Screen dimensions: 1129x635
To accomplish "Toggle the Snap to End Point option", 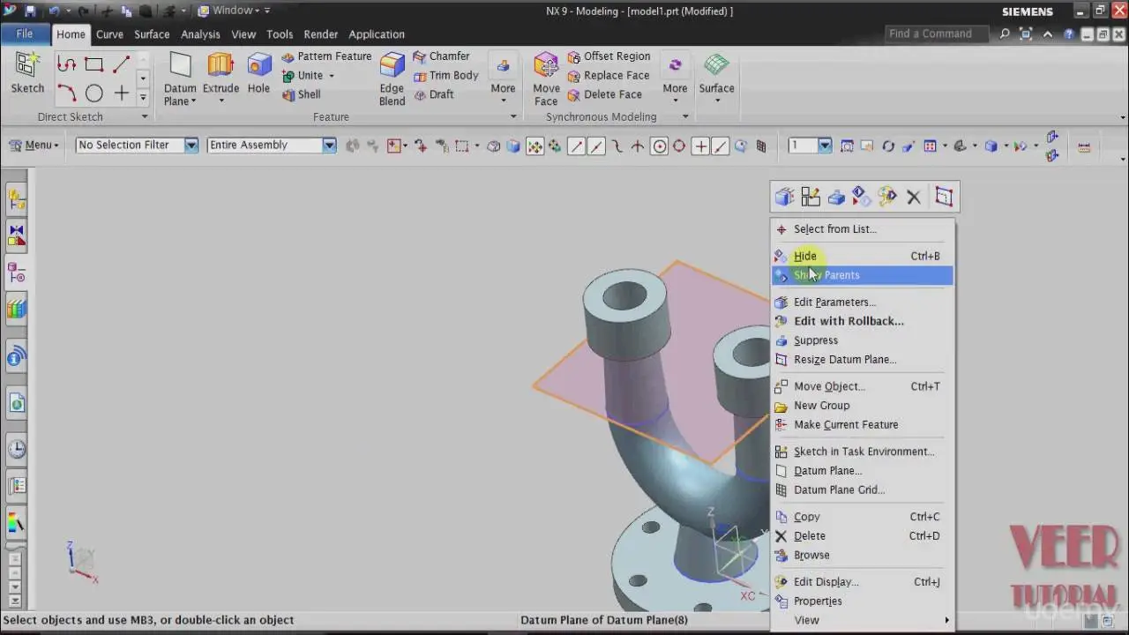I will 576,146.
